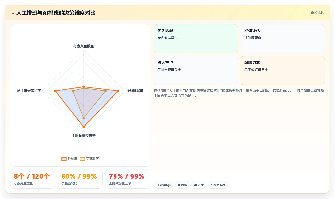Toggle the 实施难度 legend series
The height and width of the screenshot is (199, 335).
click(89, 159)
